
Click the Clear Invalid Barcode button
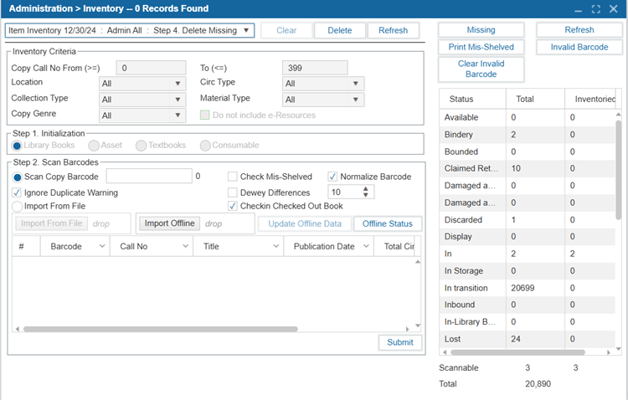[481, 69]
